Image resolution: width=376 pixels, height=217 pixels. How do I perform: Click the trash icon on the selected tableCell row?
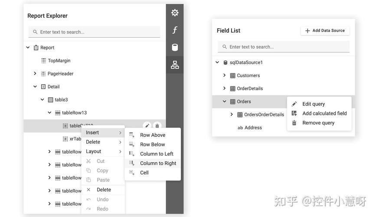coord(157,125)
